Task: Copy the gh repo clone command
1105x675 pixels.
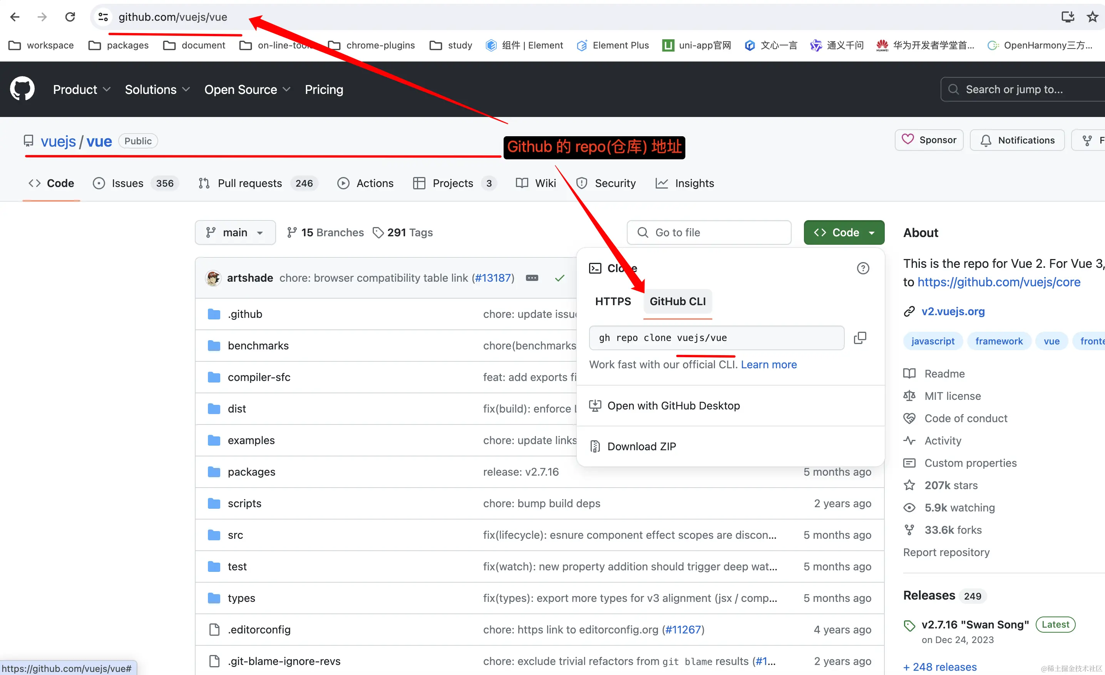Action: (x=860, y=338)
